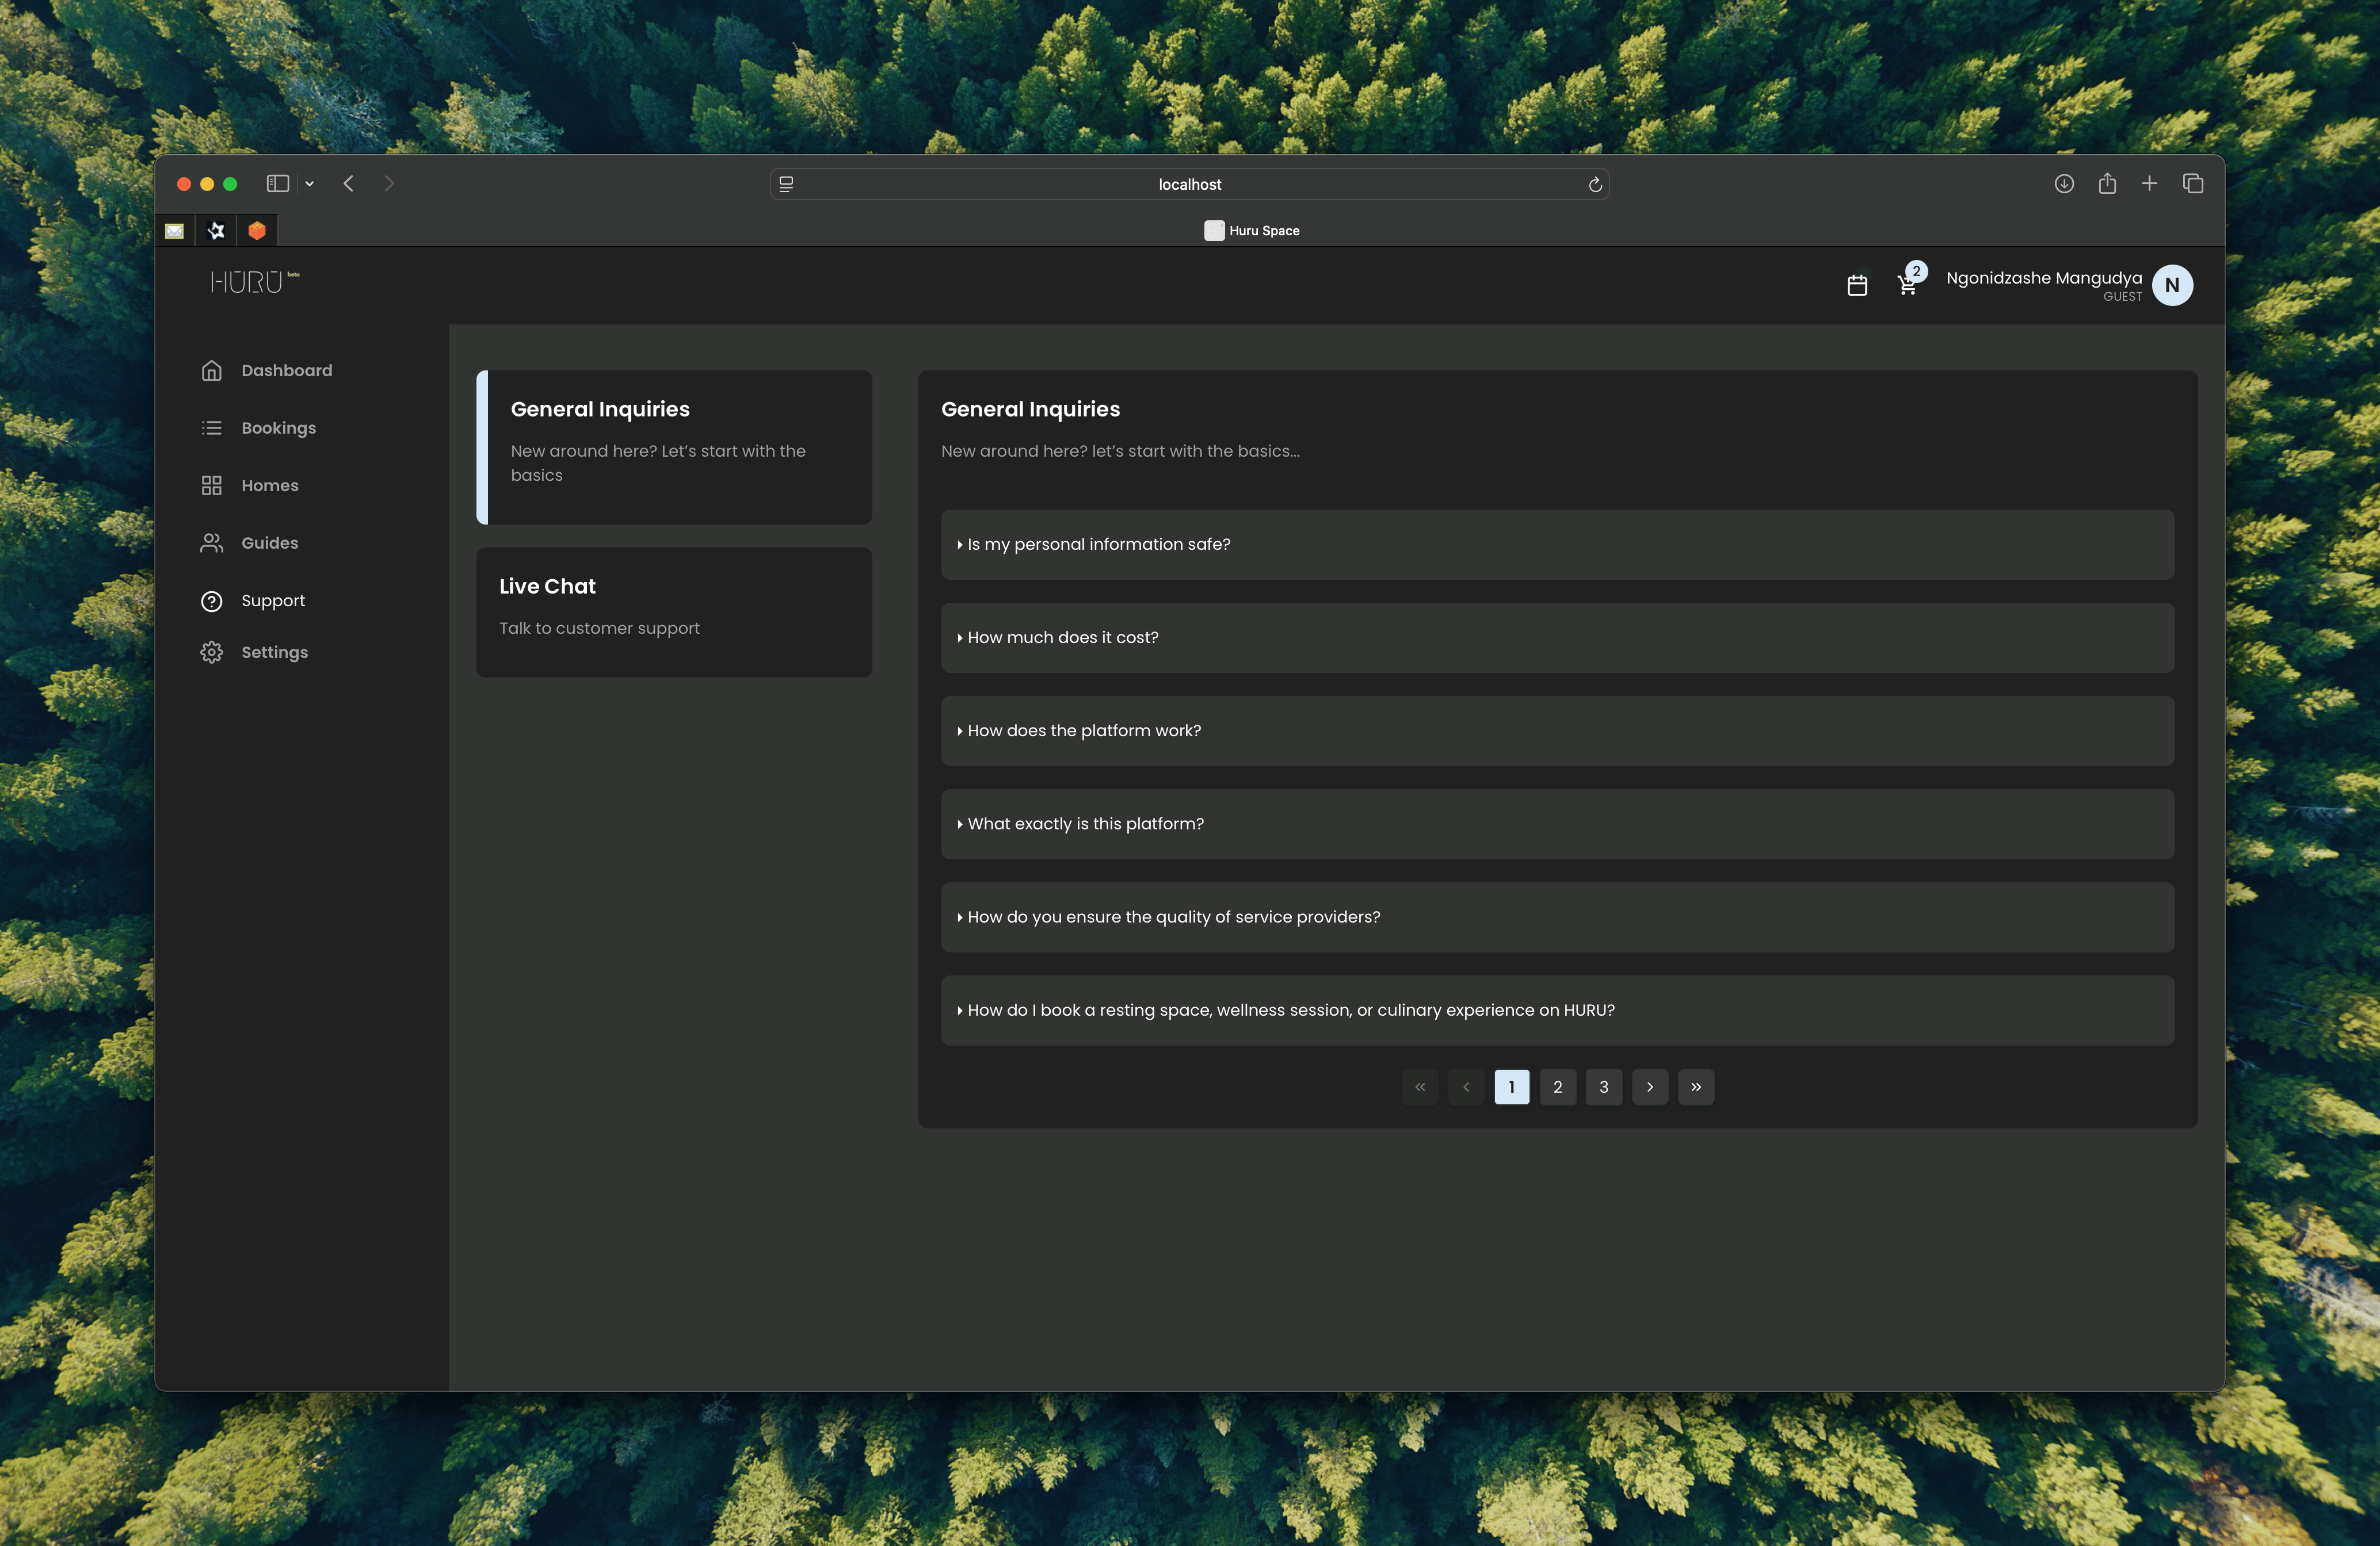Expand 'How does the platform work?'
The height and width of the screenshot is (1546, 2380).
point(1083,732)
